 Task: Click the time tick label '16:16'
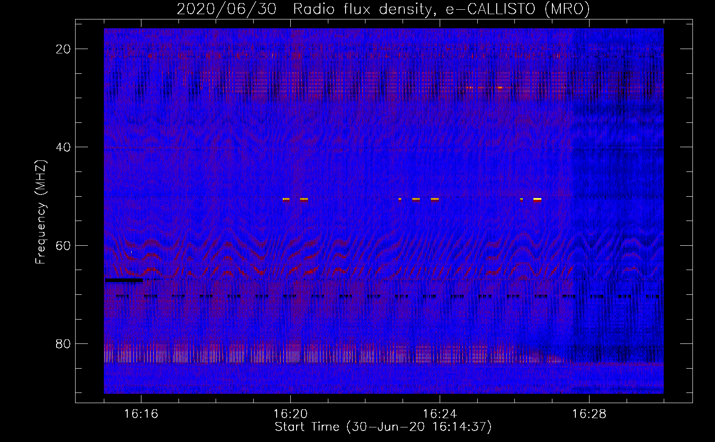click(141, 414)
